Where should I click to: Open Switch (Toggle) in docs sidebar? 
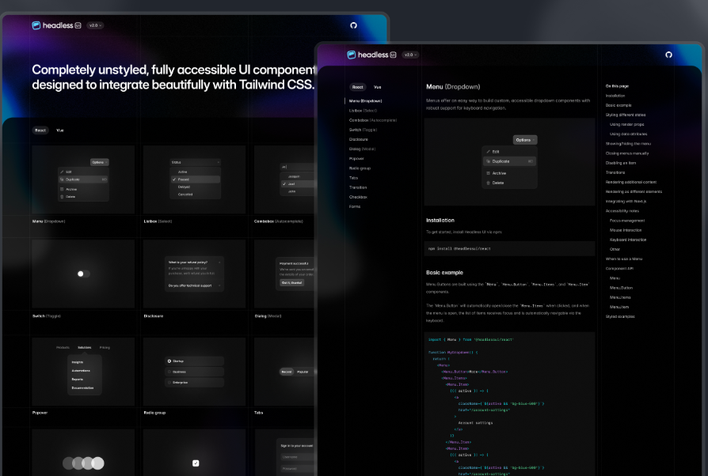point(363,130)
